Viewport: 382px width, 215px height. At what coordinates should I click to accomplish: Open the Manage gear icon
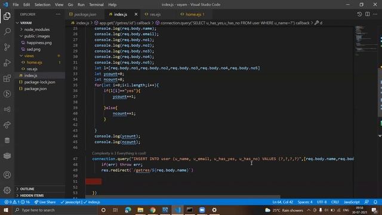tap(7, 190)
